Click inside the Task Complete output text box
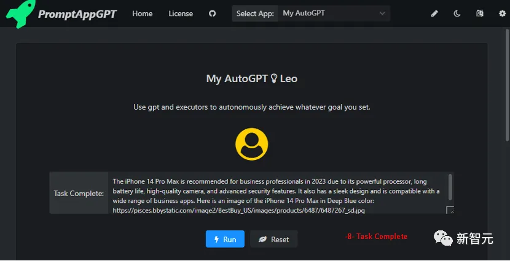The image size is (510, 261). point(281,193)
